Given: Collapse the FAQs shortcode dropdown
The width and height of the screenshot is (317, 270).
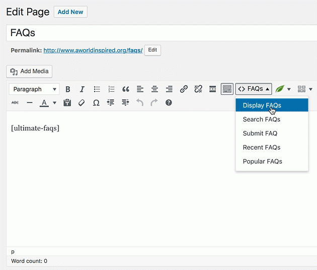Looking at the screenshot, I should pyautogui.click(x=254, y=89).
